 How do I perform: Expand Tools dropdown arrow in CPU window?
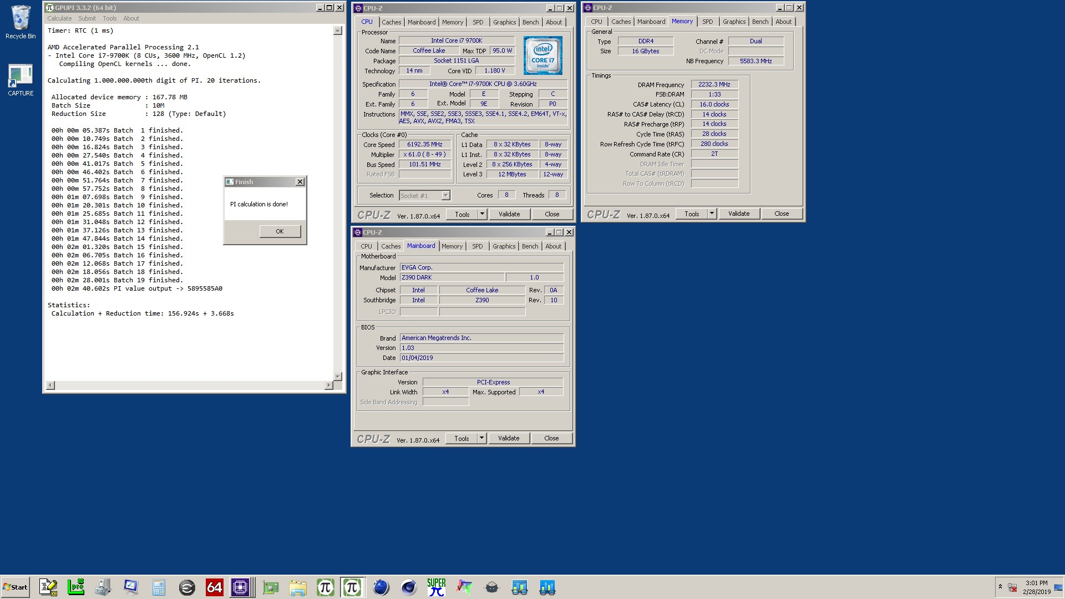[x=482, y=214]
